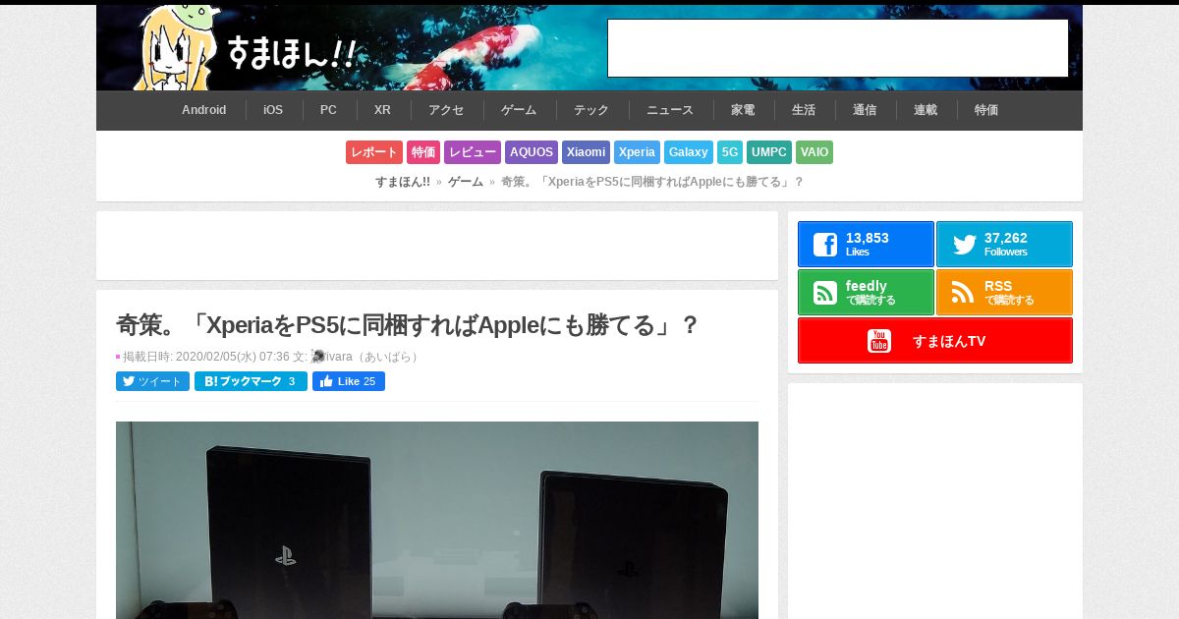
Task: Open the 連載 menu item
Action: [x=926, y=110]
